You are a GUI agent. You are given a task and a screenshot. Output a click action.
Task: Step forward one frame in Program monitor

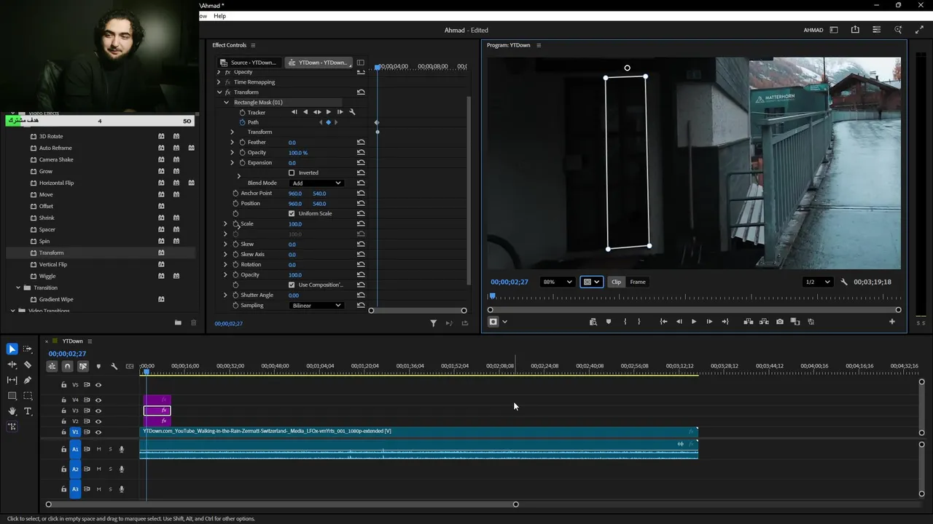click(x=709, y=322)
